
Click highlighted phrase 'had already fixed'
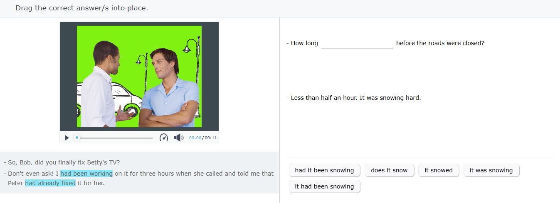[x=50, y=183]
